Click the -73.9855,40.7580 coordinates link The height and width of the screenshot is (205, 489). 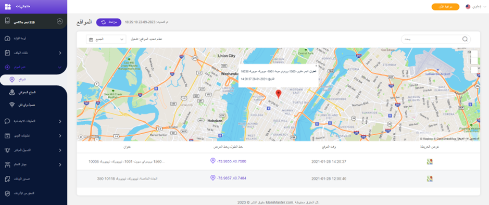tap(229, 161)
